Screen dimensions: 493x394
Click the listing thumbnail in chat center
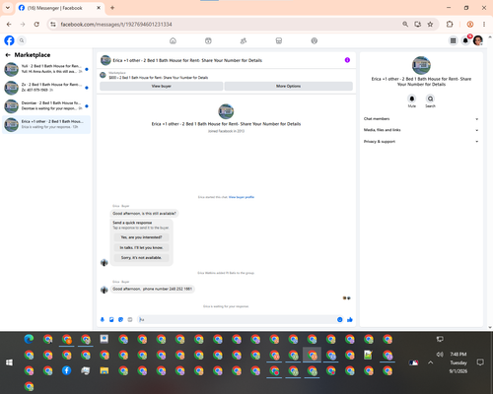226,111
